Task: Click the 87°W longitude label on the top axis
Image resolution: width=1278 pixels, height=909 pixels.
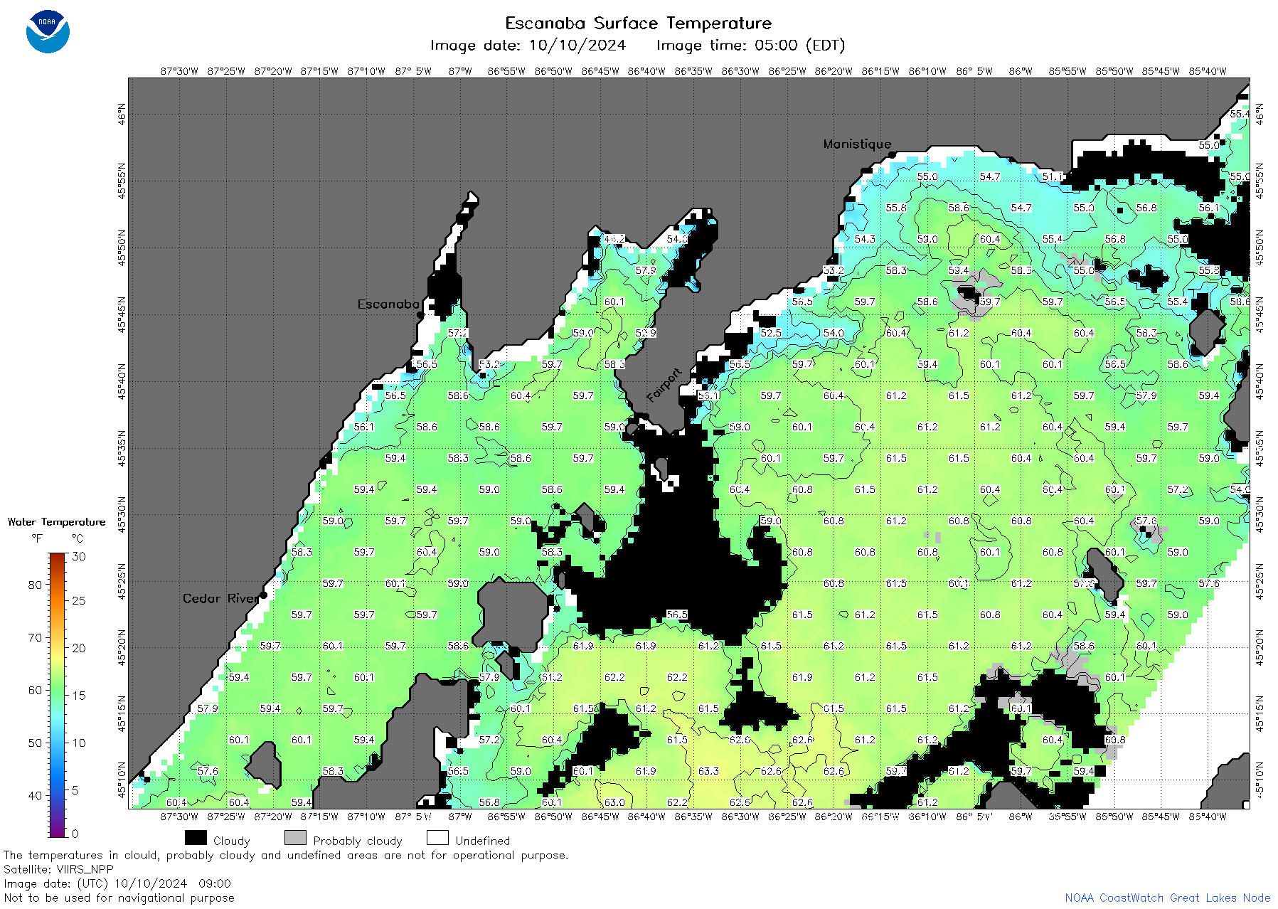Action: 460,71
